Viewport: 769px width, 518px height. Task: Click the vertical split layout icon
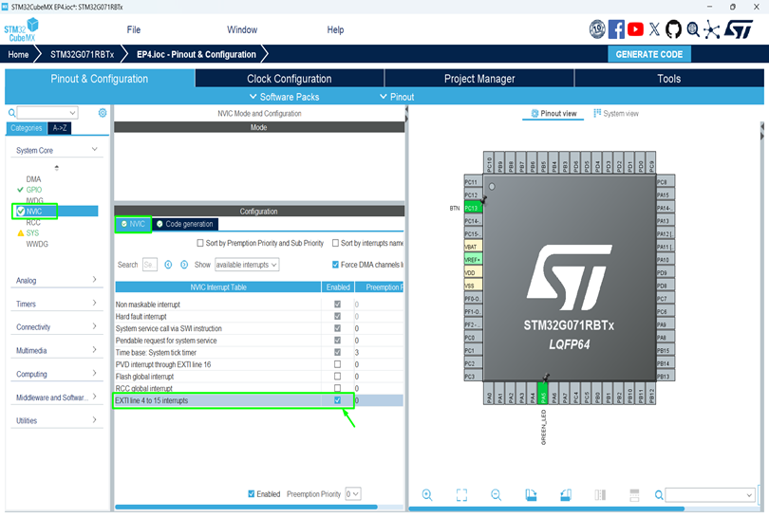pyautogui.click(x=600, y=495)
